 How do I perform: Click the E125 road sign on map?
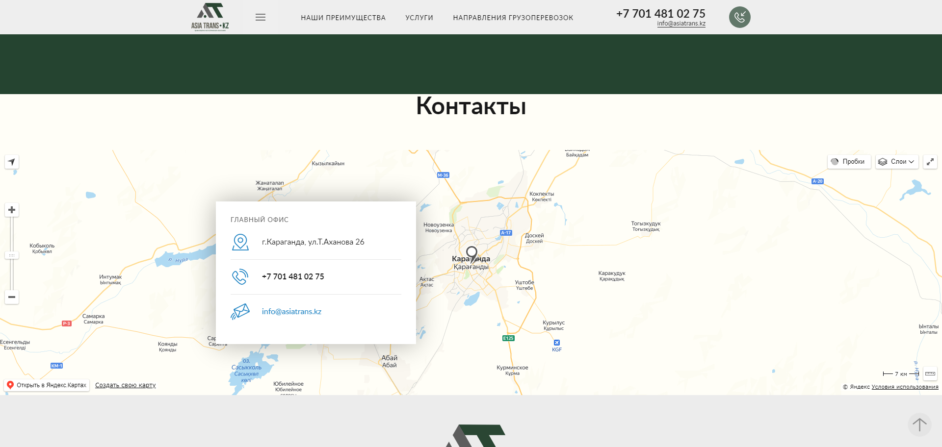508,338
